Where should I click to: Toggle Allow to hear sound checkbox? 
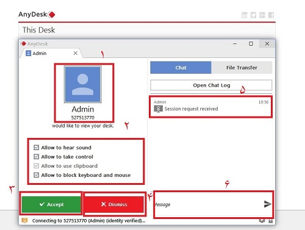37,148
